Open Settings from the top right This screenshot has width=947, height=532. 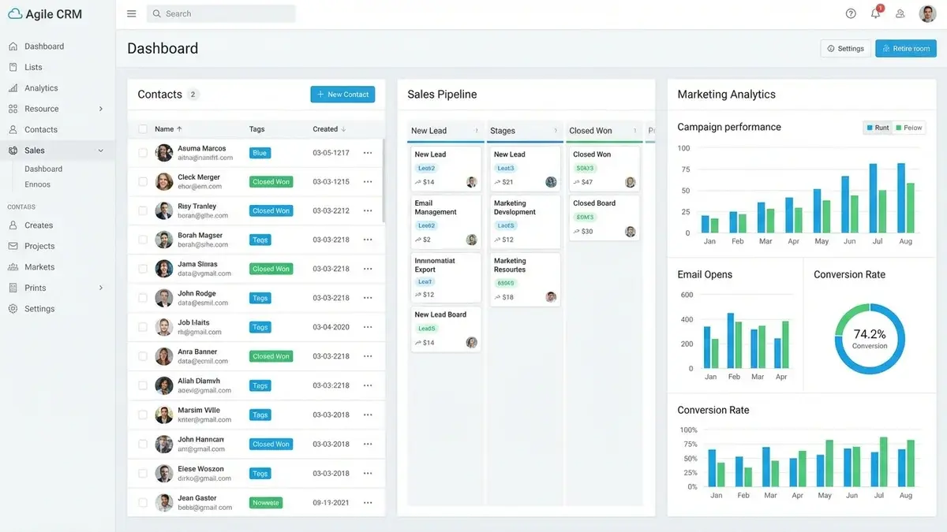coord(845,48)
